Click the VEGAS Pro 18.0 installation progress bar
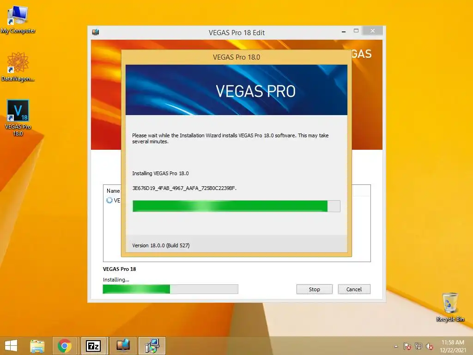Screen dimensions: 473x355 (236, 206)
